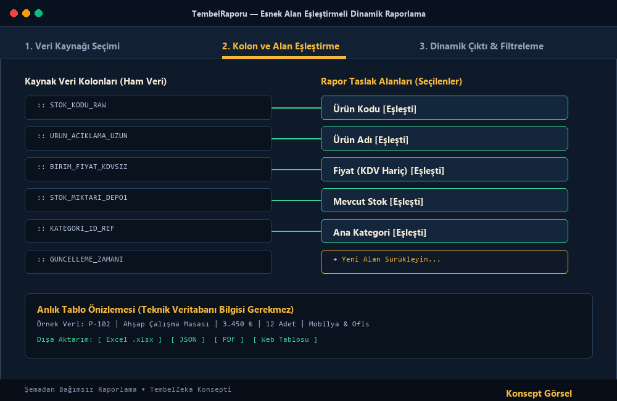Maximize the window with the green button
This screenshot has width=617, height=401.
click(x=38, y=14)
